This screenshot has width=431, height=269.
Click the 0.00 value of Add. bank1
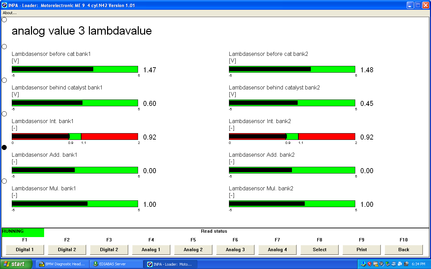click(150, 171)
